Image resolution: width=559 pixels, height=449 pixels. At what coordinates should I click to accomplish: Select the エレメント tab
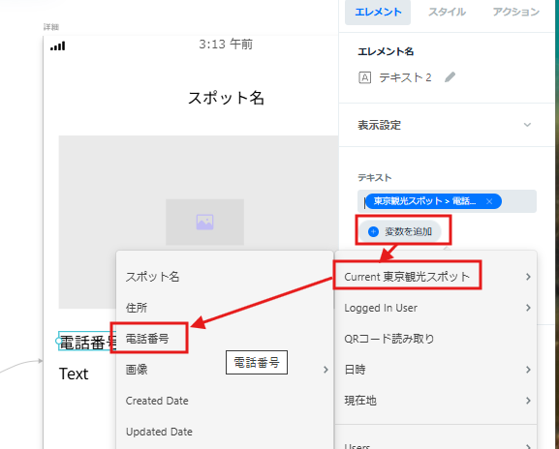click(x=378, y=12)
